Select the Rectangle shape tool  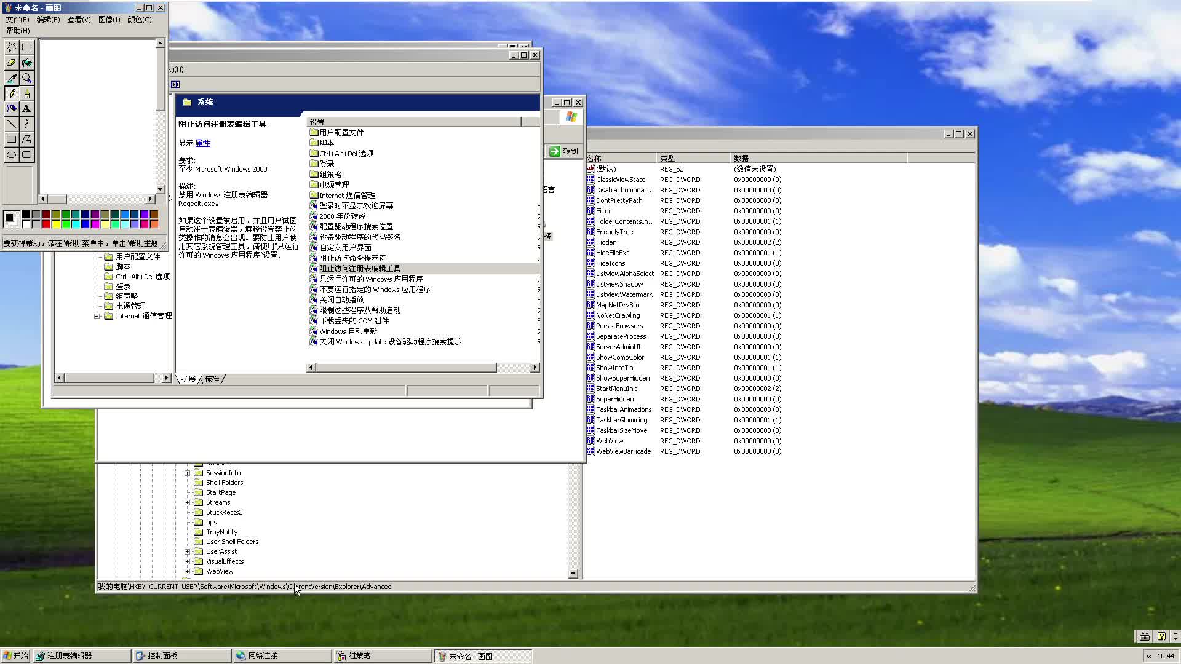[11, 139]
